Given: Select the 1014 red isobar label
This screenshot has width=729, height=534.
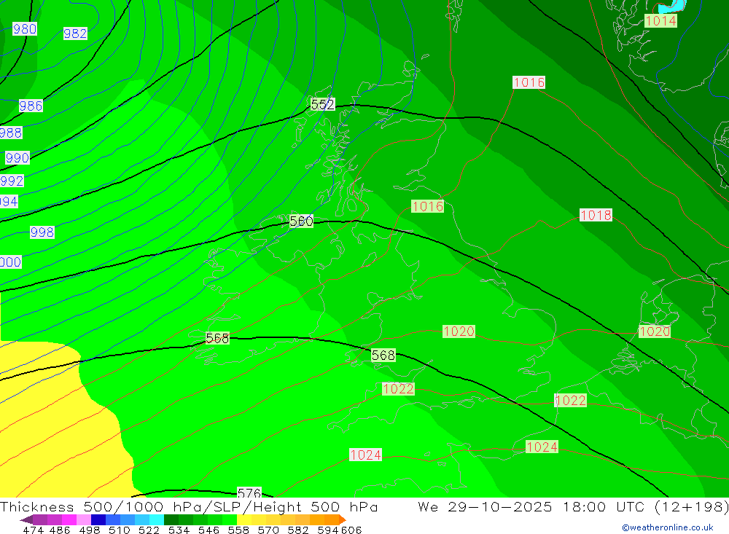Looking at the screenshot, I should pyautogui.click(x=660, y=20).
